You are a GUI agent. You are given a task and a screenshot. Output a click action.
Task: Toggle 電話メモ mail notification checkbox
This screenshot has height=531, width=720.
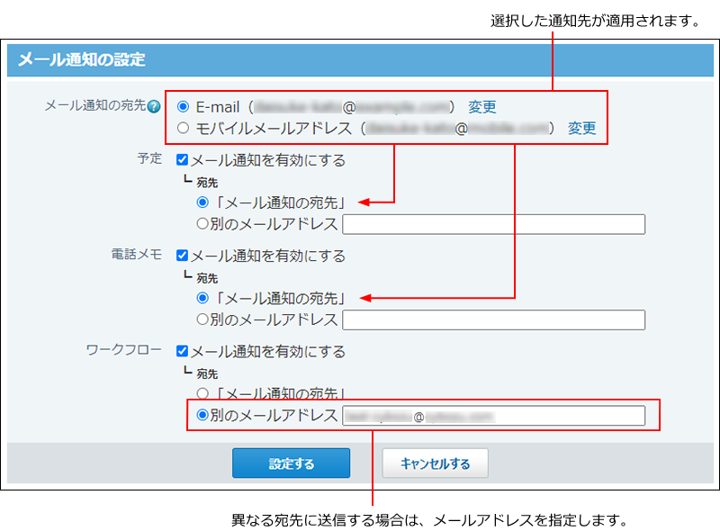[x=183, y=256]
